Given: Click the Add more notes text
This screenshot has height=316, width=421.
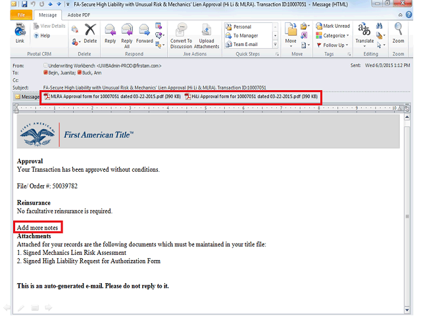Looking at the screenshot, I should coord(37,228).
